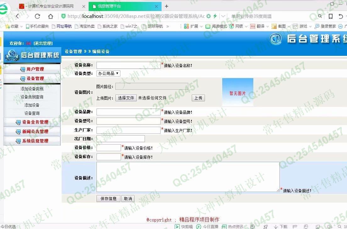Image resolution: width=347 pixels, height=229 pixels.
Task: Click the 保存信息 button
Action: point(108,199)
